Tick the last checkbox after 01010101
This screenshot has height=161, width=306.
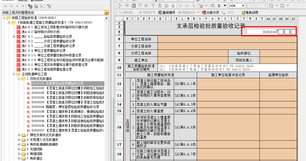tap(293, 32)
